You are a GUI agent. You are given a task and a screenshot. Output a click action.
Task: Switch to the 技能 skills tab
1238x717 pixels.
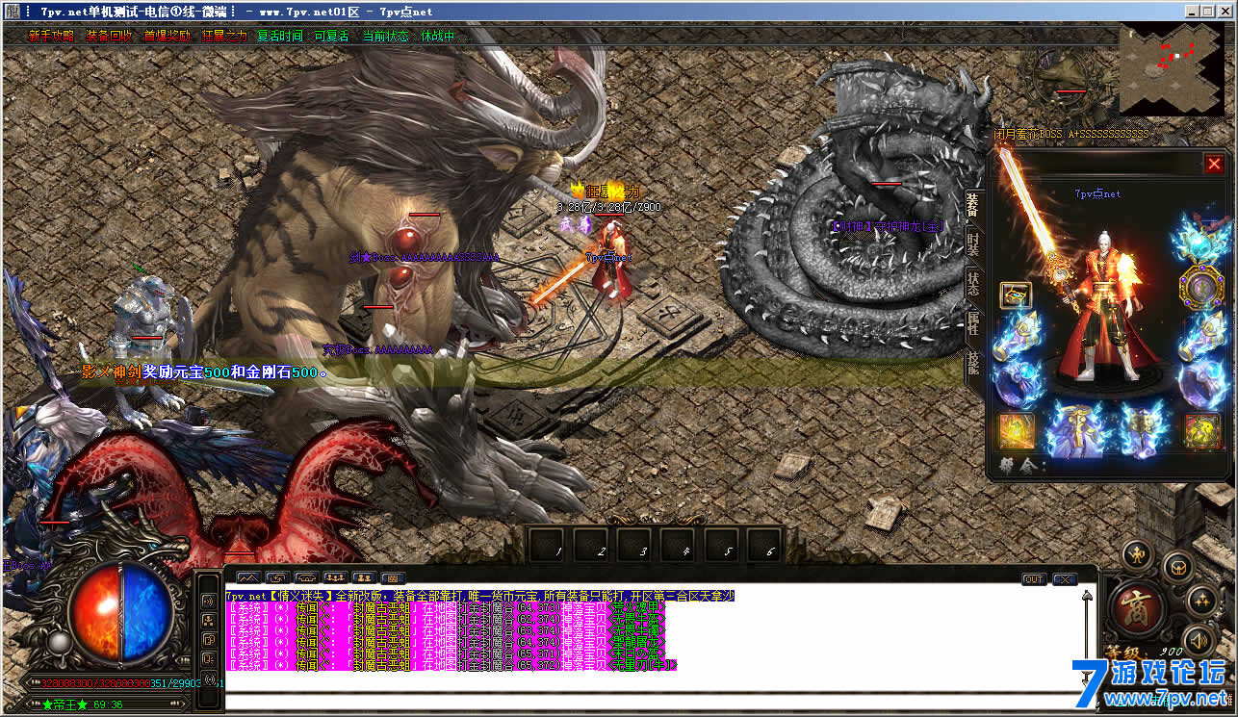(x=973, y=363)
